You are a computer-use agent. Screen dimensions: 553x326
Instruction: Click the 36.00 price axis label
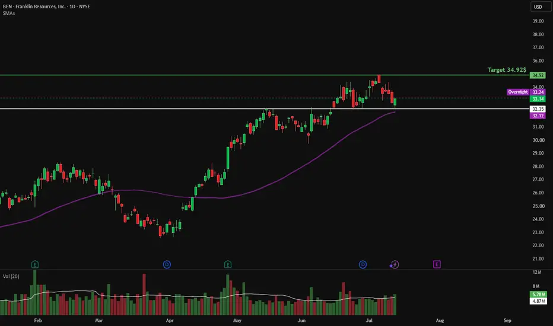pyautogui.click(x=538, y=60)
